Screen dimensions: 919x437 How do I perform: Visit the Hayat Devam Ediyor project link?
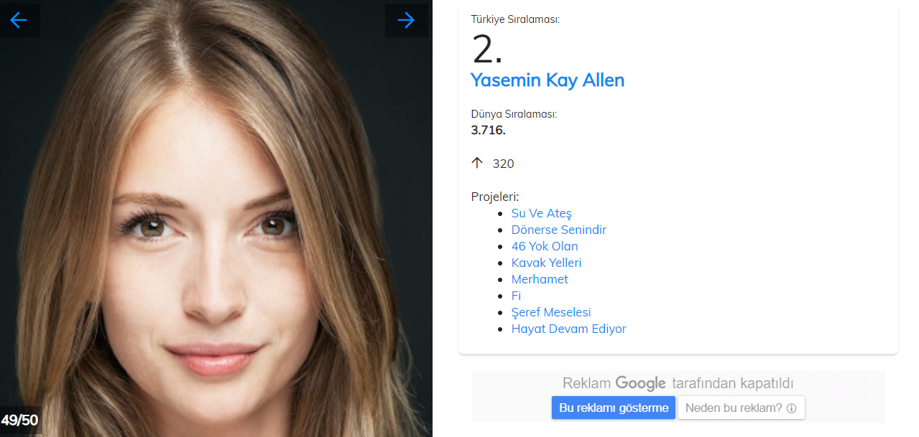pyautogui.click(x=568, y=329)
